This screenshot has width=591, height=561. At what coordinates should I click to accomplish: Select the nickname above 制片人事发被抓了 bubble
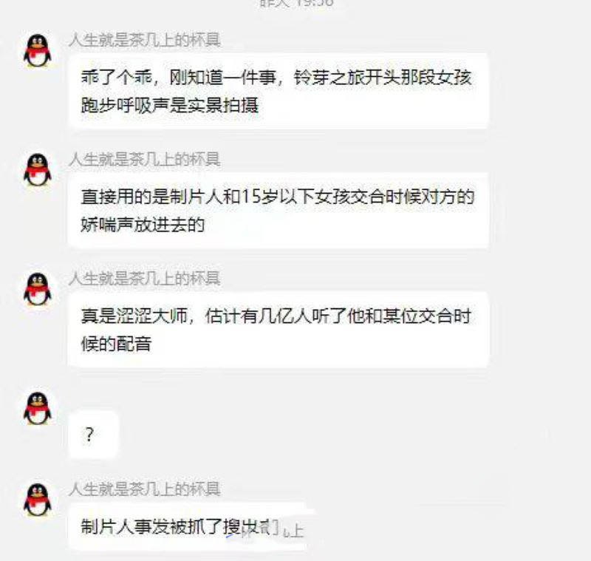(144, 489)
